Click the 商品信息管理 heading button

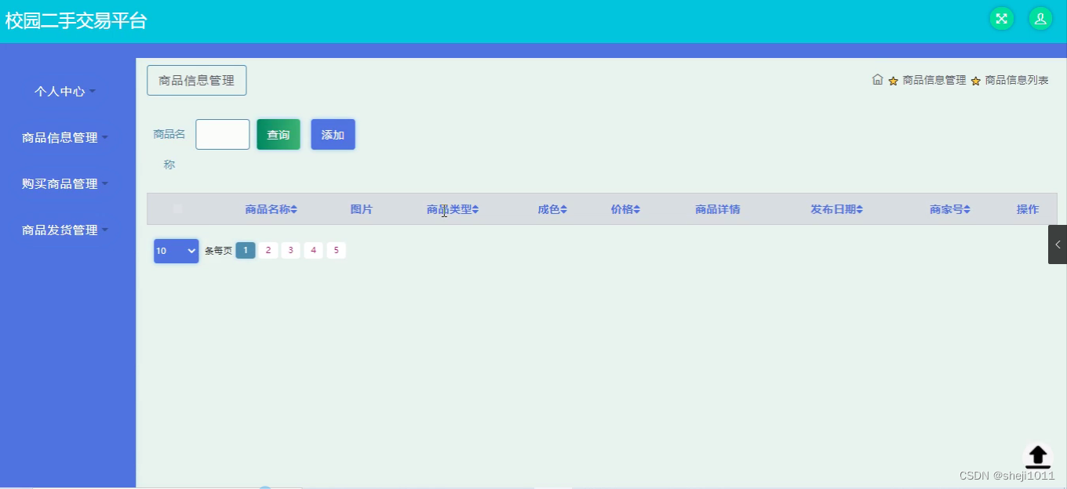[x=197, y=81]
